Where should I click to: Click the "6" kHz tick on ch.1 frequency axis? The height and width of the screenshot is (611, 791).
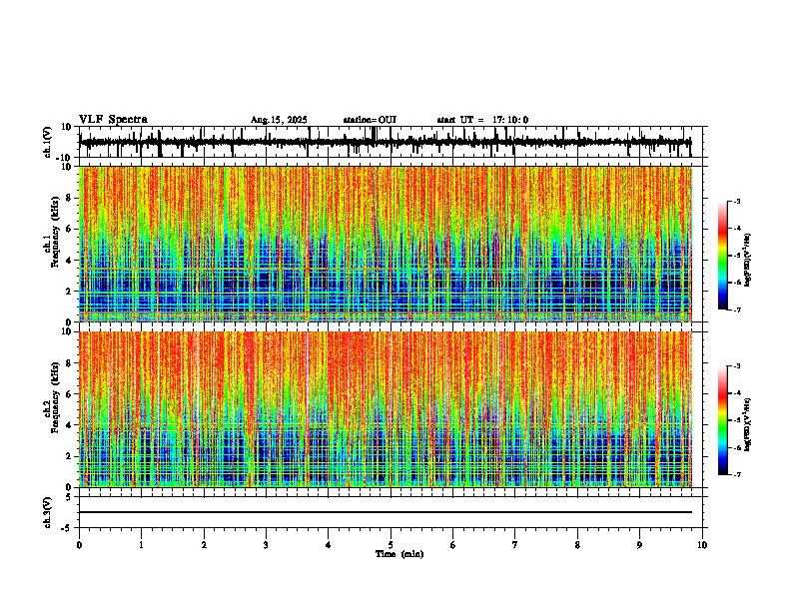(69, 229)
